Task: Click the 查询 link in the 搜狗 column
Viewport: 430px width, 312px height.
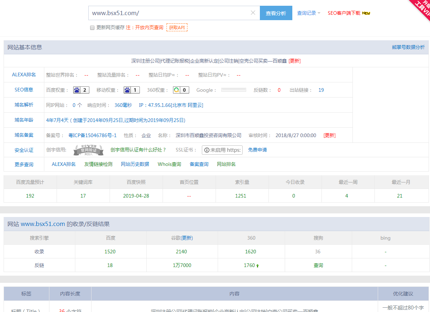Action: [x=318, y=265]
